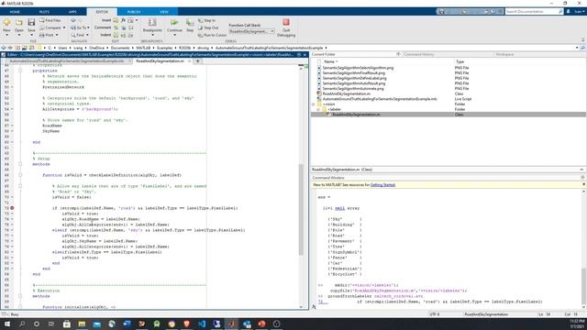Open the Windows Start menu

[x=6, y=324]
